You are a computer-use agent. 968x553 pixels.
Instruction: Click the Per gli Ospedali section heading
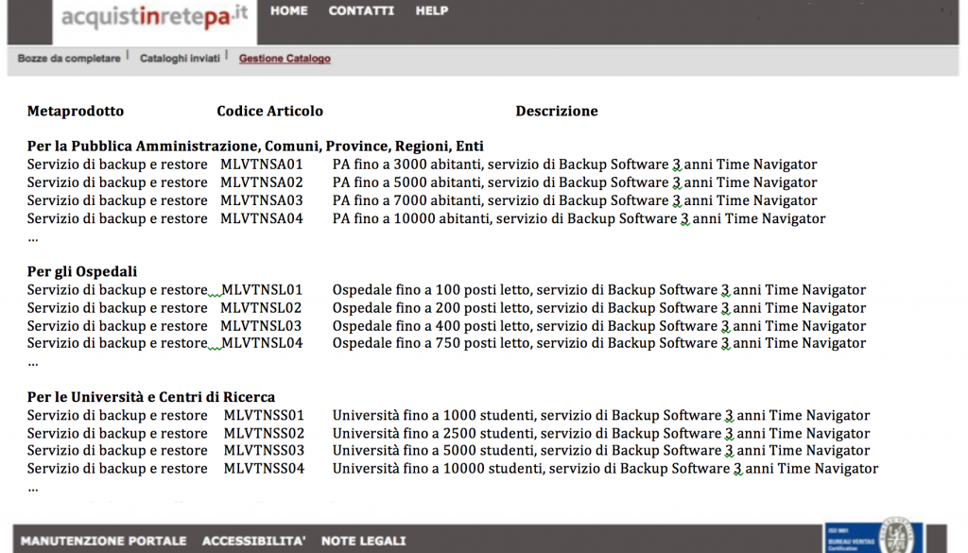82,272
